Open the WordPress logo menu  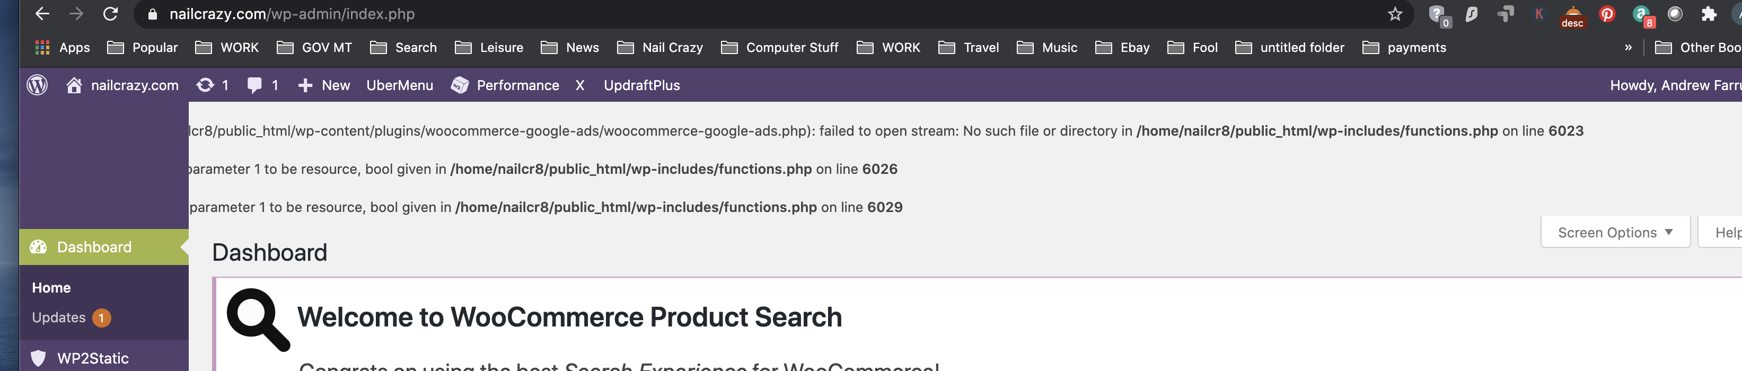pyautogui.click(x=37, y=85)
